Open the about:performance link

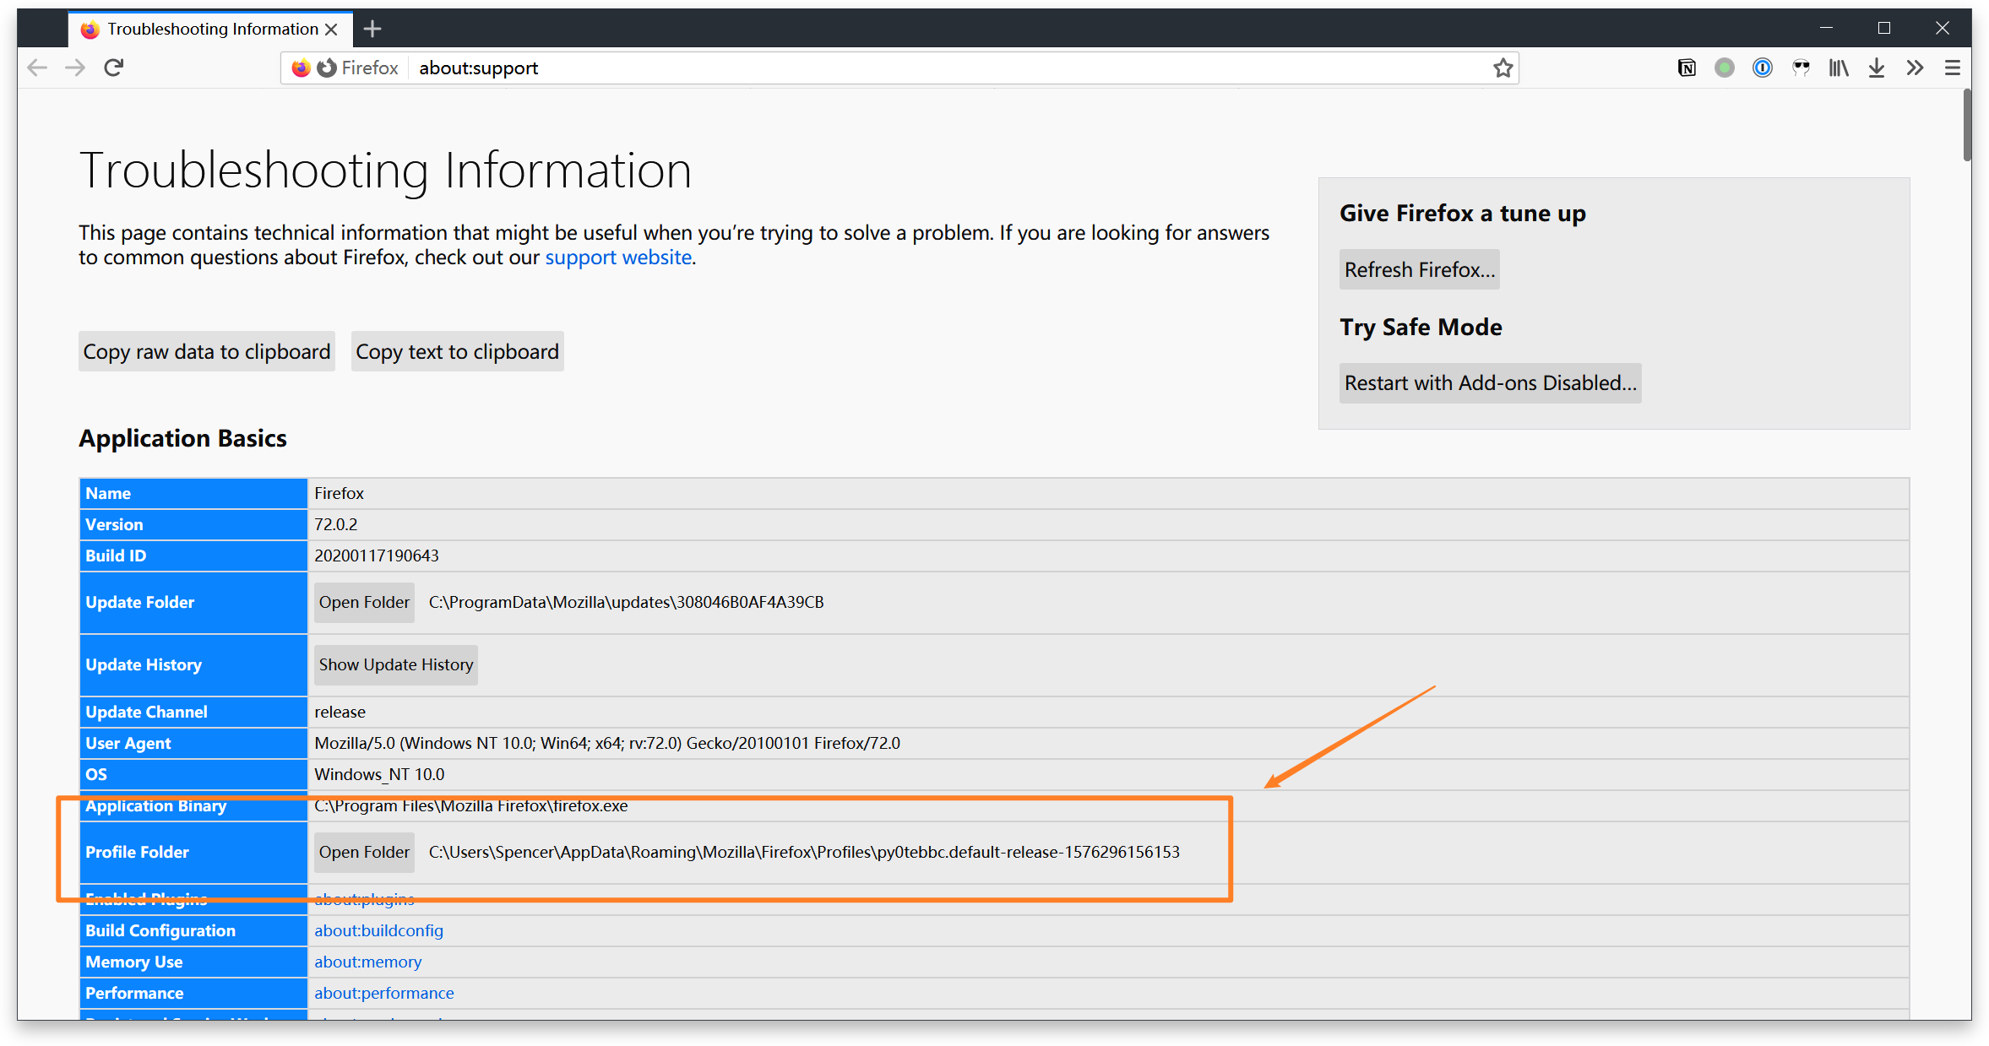[x=384, y=993]
